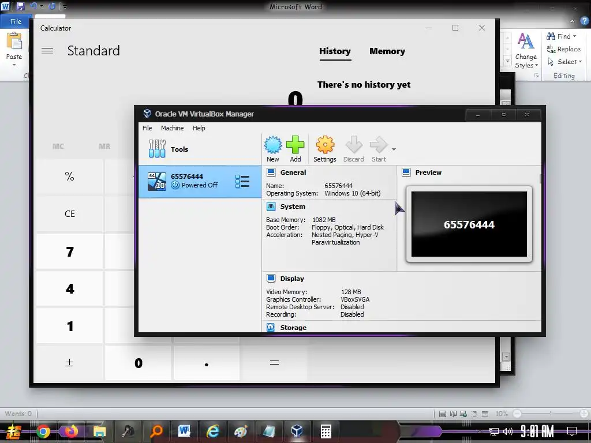Open the File menu in VirtualBox Manager

pyautogui.click(x=147, y=128)
